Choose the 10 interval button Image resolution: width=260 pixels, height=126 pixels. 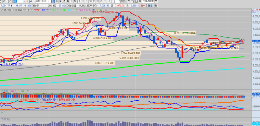[x=91, y=1]
